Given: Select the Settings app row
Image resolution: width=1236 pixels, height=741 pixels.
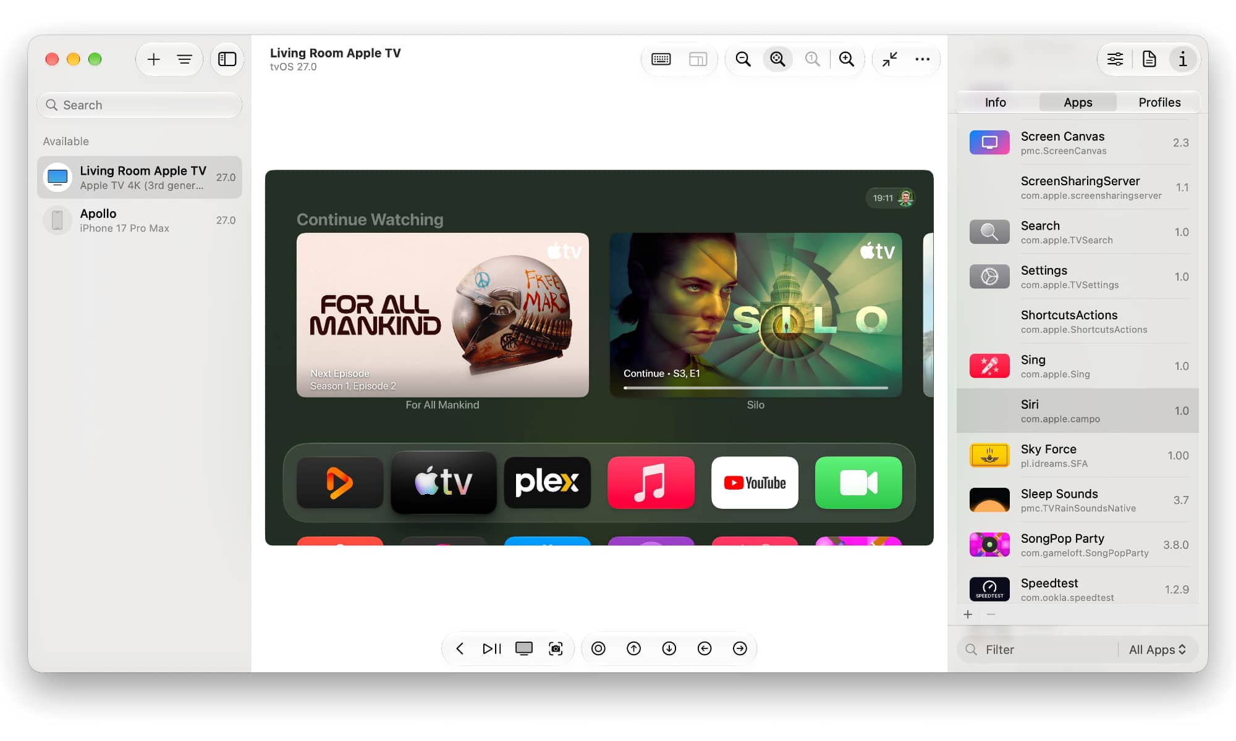Looking at the screenshot, I should point(1077,277).
